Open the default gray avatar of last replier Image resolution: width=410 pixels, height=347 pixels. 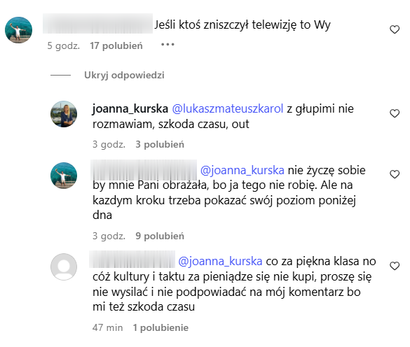64,267
